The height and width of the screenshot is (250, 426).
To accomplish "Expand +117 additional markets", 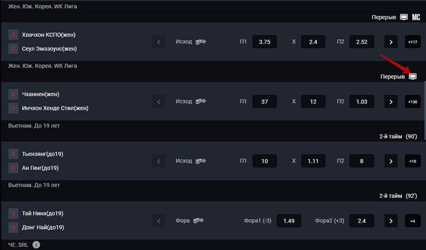I will [413, 42].
